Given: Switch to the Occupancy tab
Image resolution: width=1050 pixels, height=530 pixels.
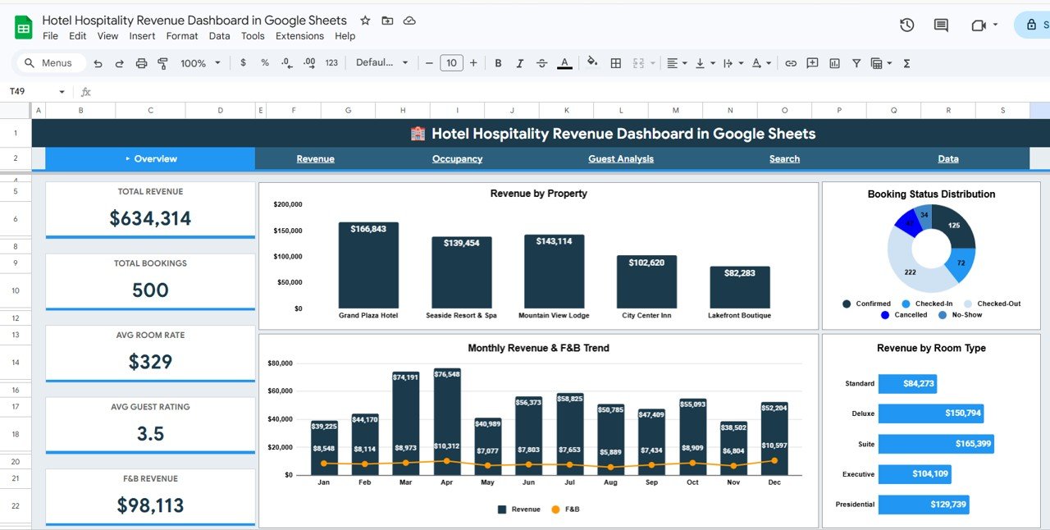Looking at the screenshot, I should 457,158.
